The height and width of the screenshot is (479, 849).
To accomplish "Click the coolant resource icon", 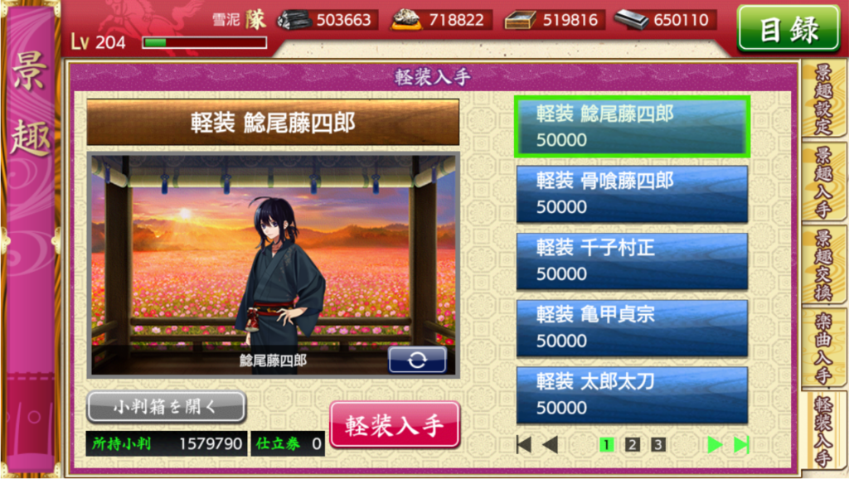I will click(520, 21).
